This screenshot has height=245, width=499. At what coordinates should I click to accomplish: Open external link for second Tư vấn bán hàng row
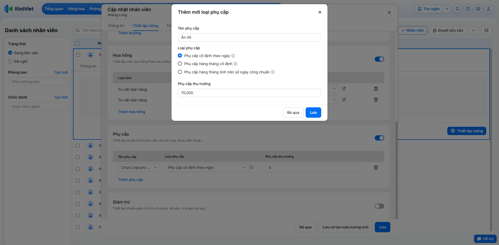(344, 100)
